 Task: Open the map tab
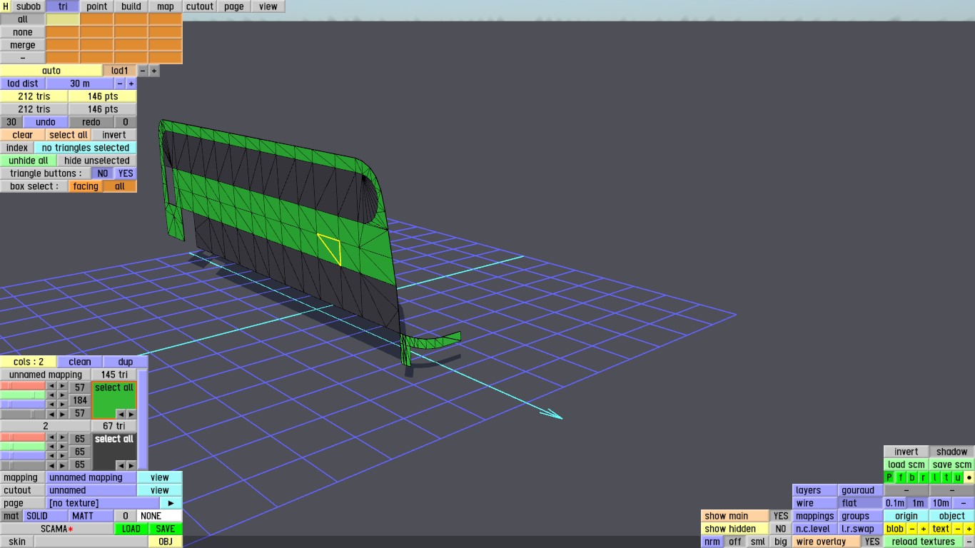166,6
